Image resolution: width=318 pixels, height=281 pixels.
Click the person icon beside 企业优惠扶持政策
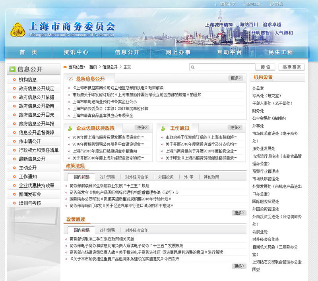click(x=70, y=128)
